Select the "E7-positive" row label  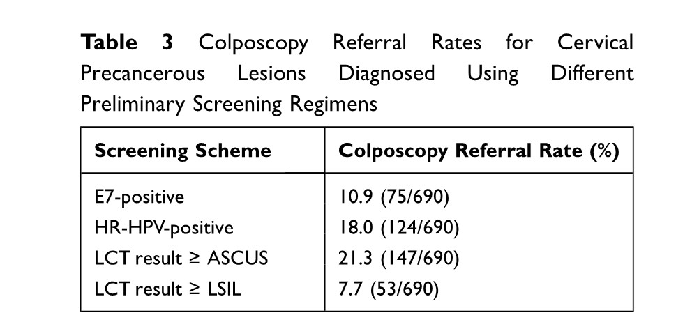(140, 197)
